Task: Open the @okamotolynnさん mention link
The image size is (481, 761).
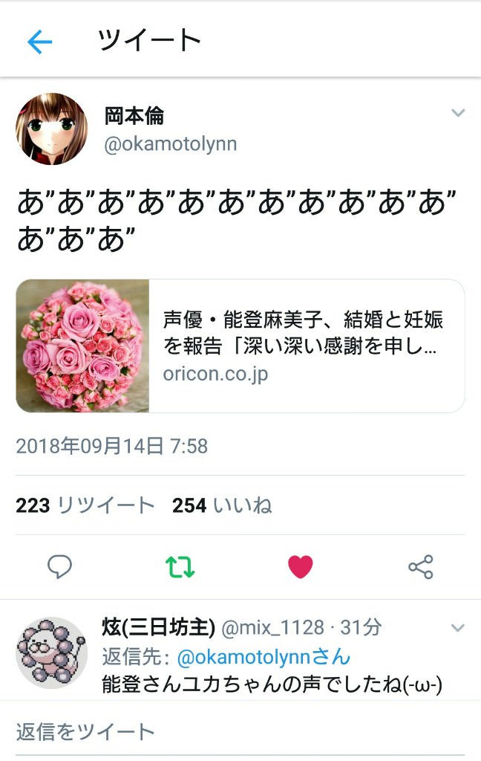Action: (x=264, y=657)
